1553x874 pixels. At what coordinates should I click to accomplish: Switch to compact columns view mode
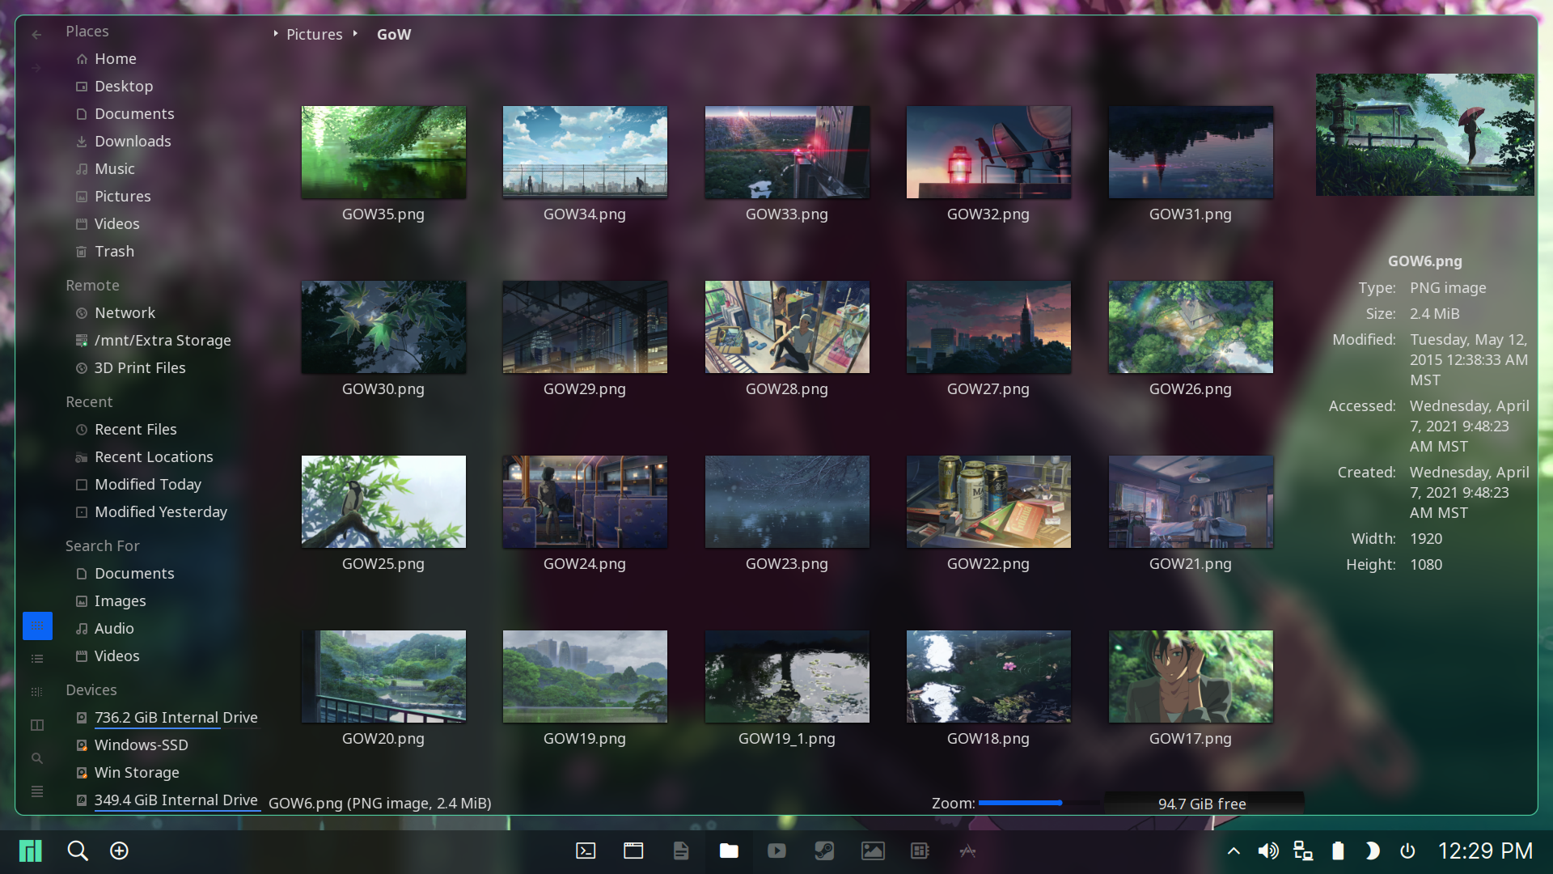pyautogui.click(x=37, y=692)
